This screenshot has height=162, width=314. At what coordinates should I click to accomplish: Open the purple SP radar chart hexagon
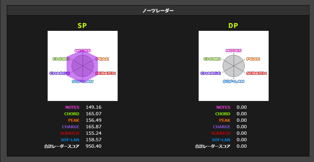(x=83, y=66)
